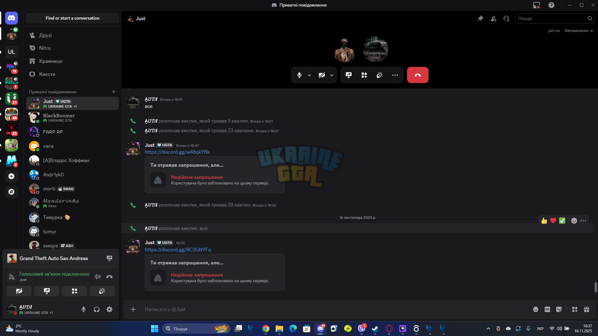Add a new server with plus icon
Screen dimensions: 598x336
pos(12,176)
